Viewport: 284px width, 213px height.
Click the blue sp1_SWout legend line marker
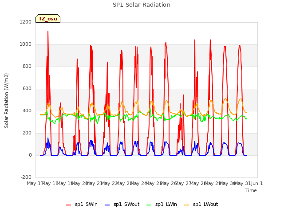coord(107,205)
